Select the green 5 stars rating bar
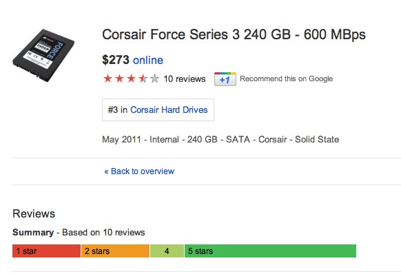This screenshot has height=274, width=401. (270, 251)
